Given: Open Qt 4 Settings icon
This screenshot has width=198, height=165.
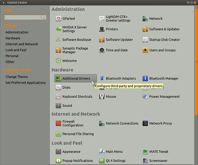Looking at the screenshot, I should tap(102, 161).
